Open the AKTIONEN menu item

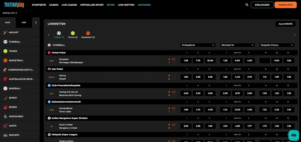pyautogui.click(x=144, y=5)
